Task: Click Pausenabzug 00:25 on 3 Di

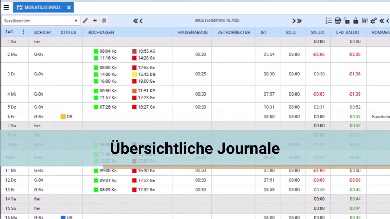Action: tap(200, 74)
